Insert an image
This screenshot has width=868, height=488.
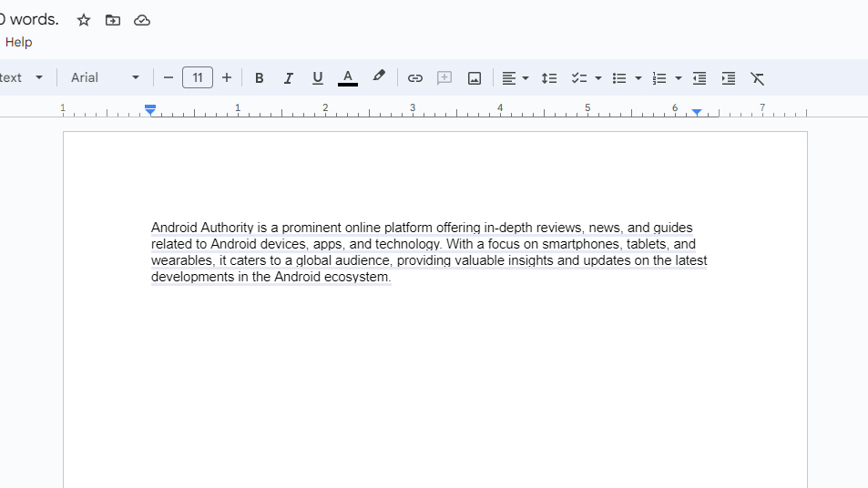click(x=475, y=78)
